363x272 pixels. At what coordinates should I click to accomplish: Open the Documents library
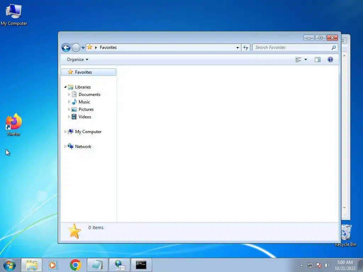(89, 94)
